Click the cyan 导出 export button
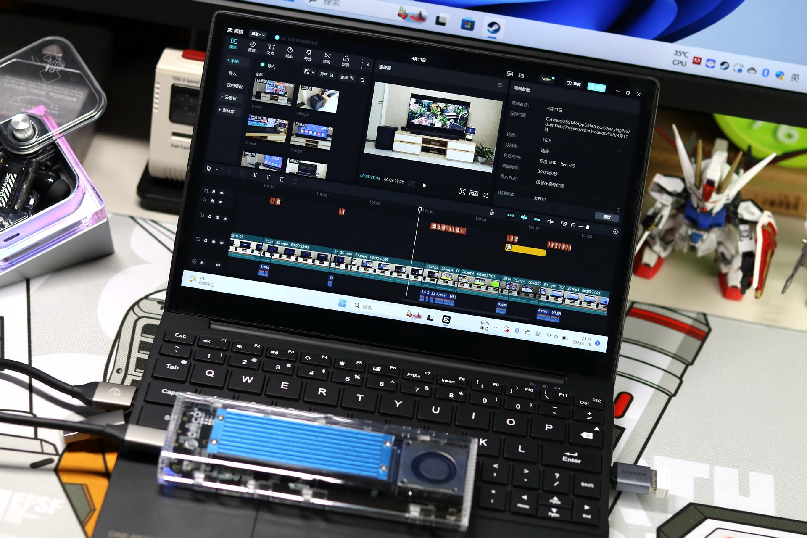This screenshot has width=807, height=538. [x=597, y=87]
